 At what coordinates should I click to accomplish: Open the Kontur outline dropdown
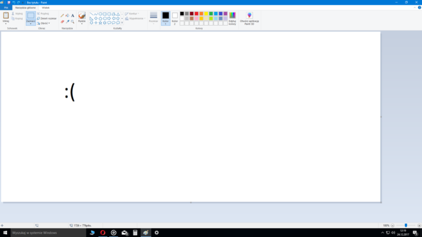132,13
